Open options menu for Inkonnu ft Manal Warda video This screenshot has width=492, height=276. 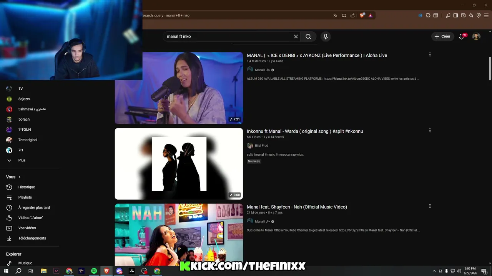pyautogui.click(x=430, y=130)
